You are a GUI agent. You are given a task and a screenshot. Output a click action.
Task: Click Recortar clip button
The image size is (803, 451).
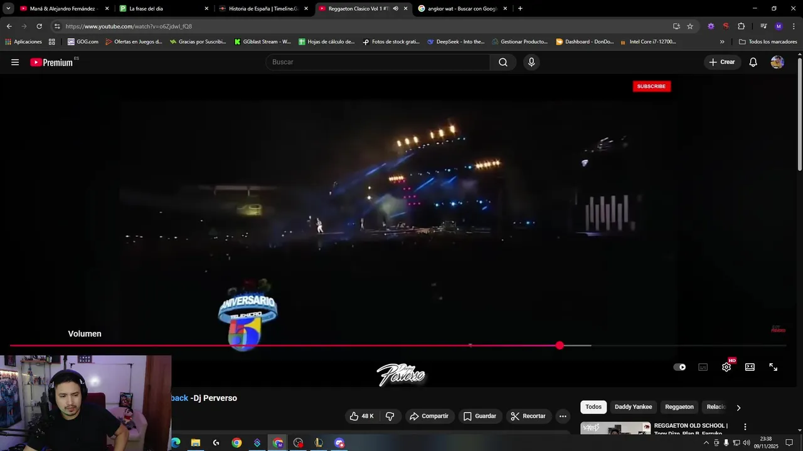(x=528, y=416)
